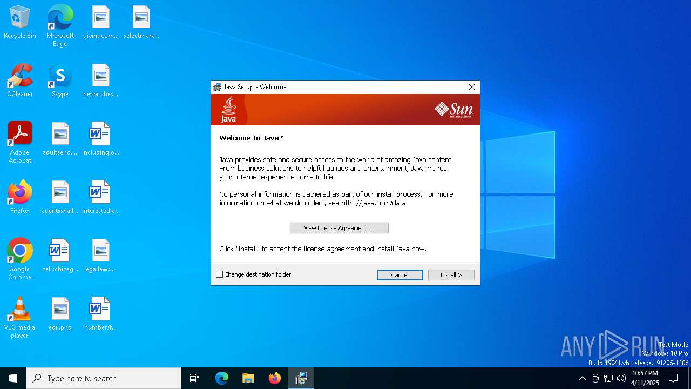Open the notification center
This screenshot has width=691, height=389.
673,378
